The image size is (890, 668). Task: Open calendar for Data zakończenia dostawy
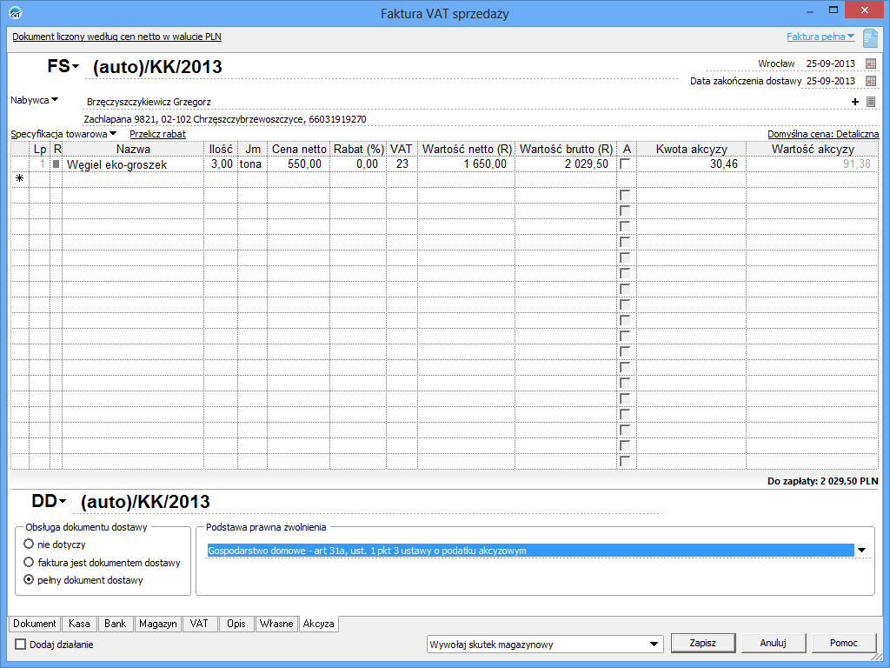[x=871, y=81]
